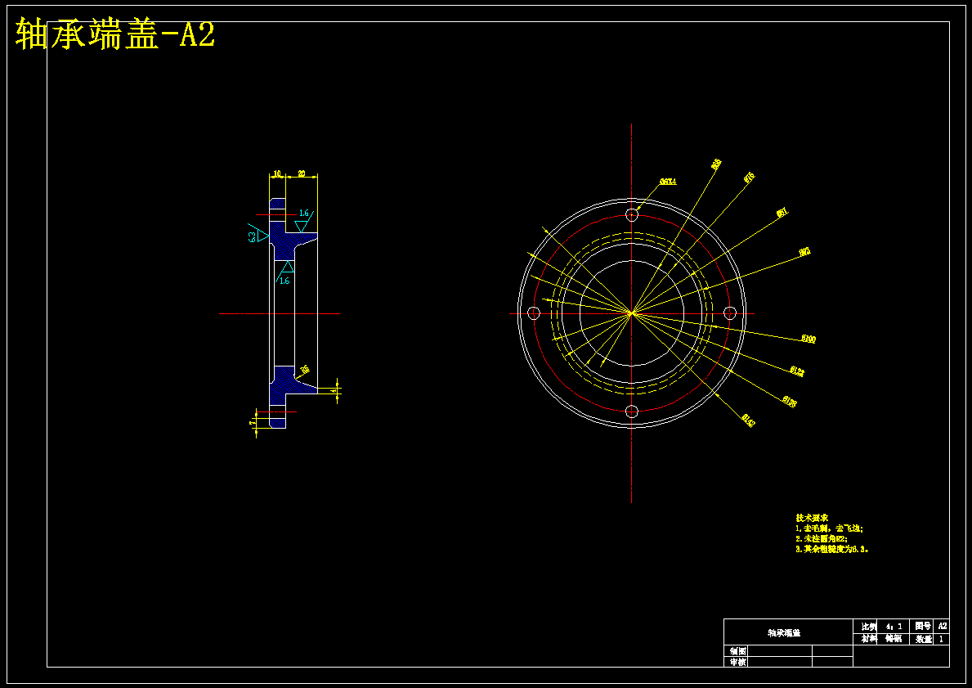The image size is (972, 688).
Task: Click the "Φ100" diameter dimension label
Action: click(809, 340)
